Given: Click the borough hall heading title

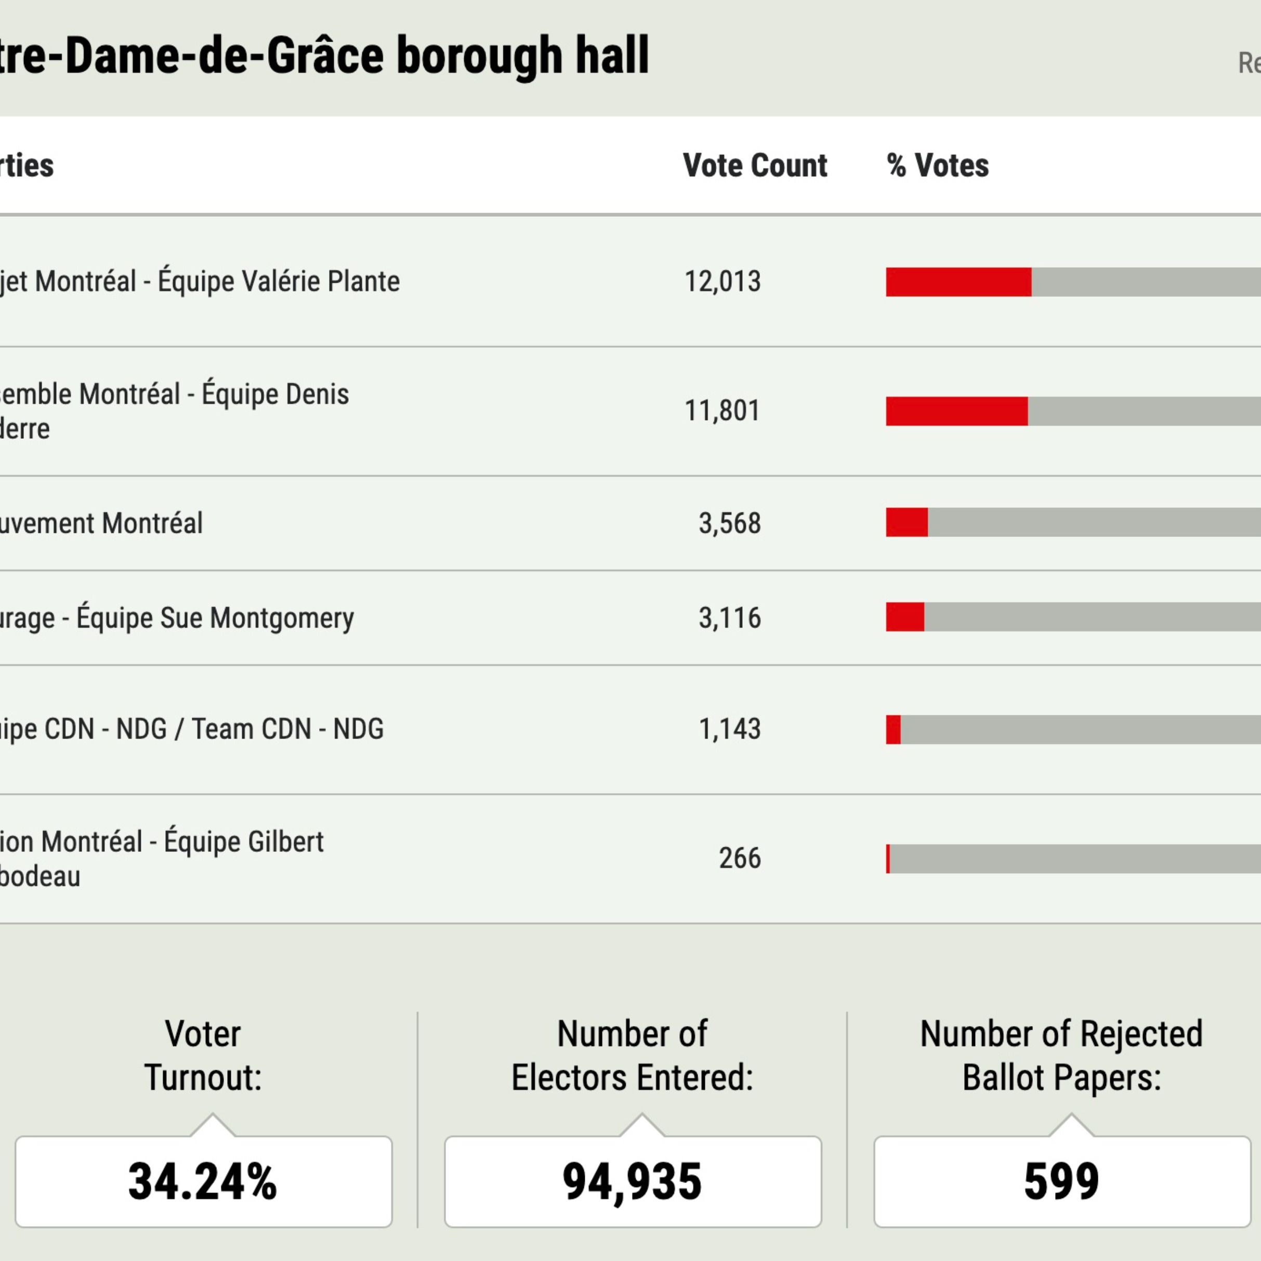Looking at the screenshot, I should tap(324, 56).
